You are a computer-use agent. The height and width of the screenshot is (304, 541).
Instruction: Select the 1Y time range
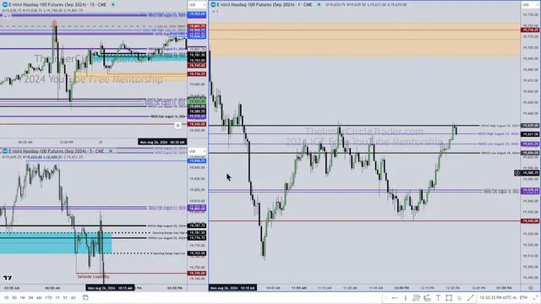tap(57, 297)
